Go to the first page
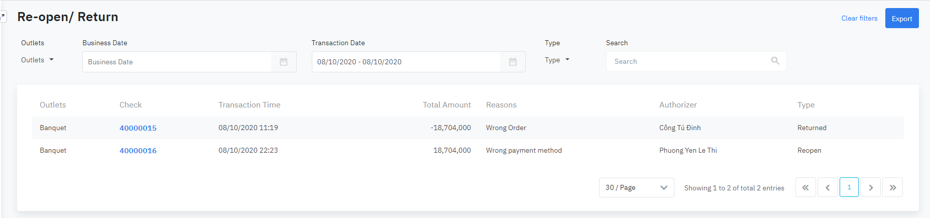 click(x=805, y=187)
